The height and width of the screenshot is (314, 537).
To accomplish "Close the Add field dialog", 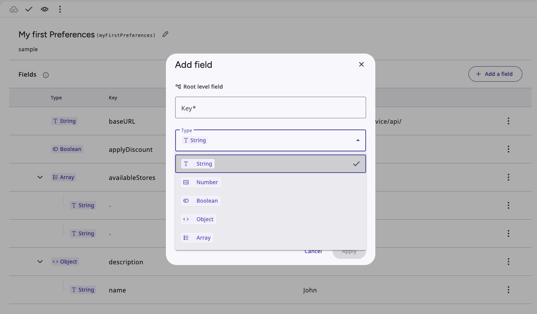I will click(361, 64).
